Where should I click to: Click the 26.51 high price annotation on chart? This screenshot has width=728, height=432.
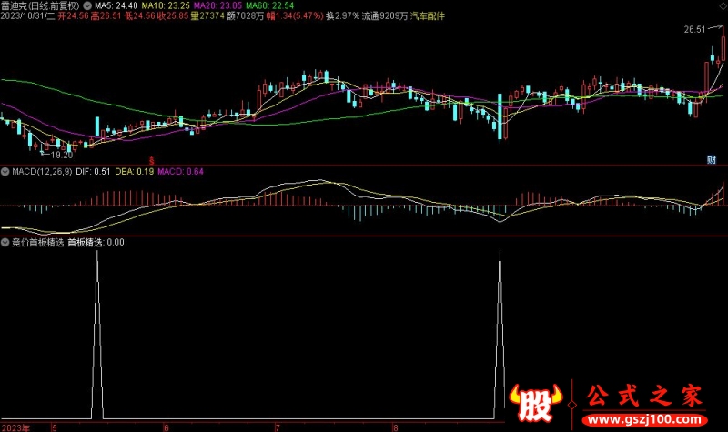(x=694, y=30)
